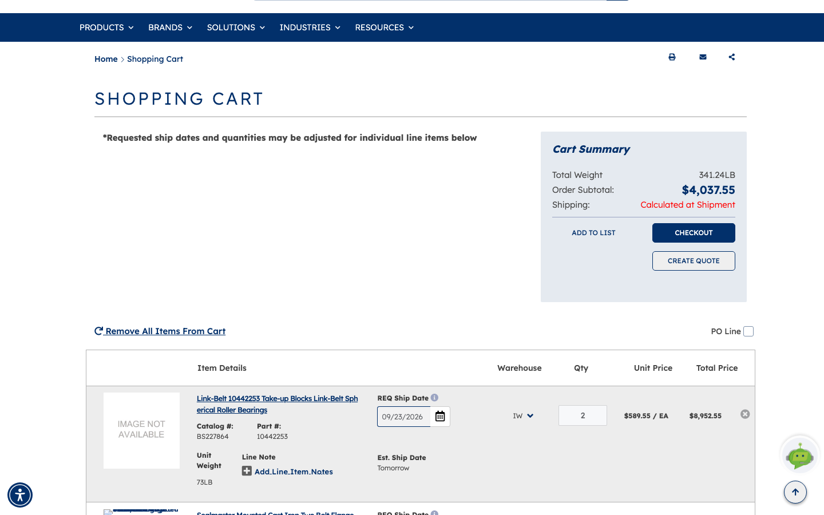
Task: Expand the Resources menu
Action: click(x=384, y=27)
